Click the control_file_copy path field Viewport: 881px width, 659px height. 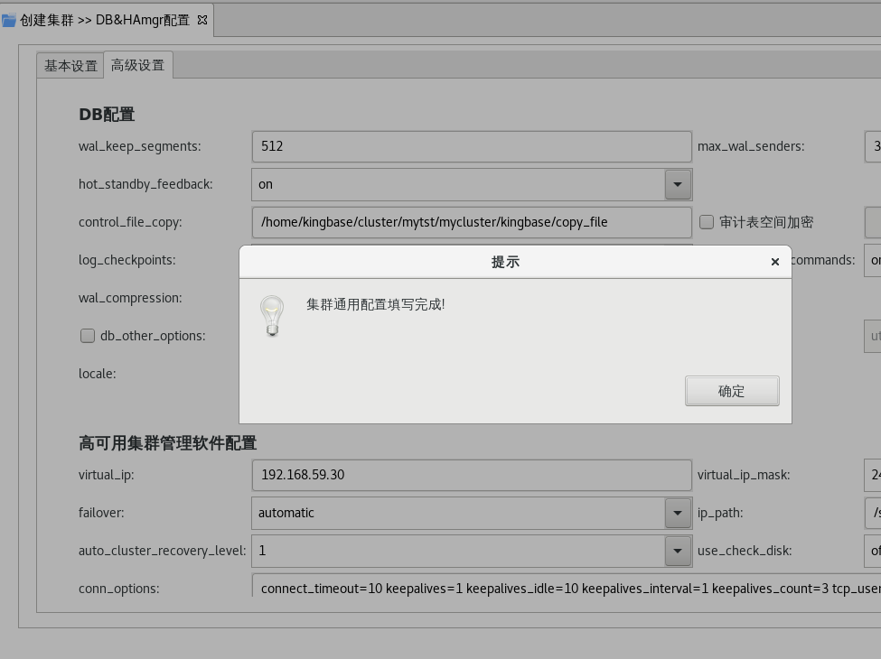tap(471, 222)
